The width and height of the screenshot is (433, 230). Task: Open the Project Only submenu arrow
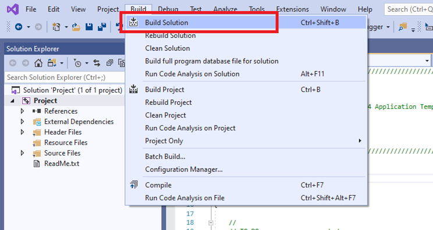pos(360,141)
